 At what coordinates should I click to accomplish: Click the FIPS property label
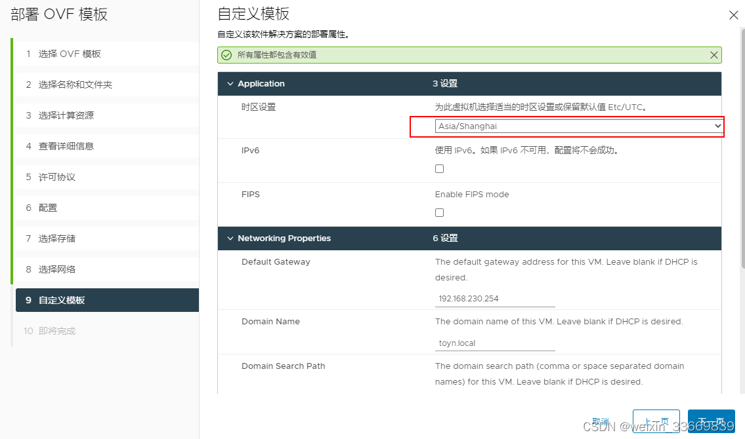(250, 195)
